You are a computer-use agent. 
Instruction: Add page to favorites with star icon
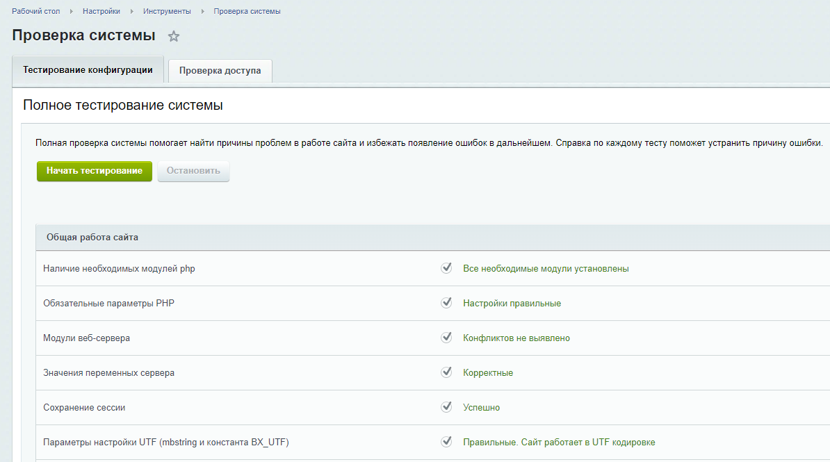[174, 36]
